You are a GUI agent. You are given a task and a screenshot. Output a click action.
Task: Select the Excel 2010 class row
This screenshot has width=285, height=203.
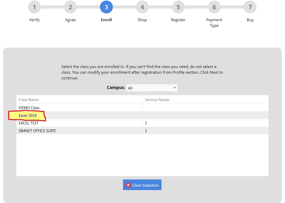click(142, 115)
